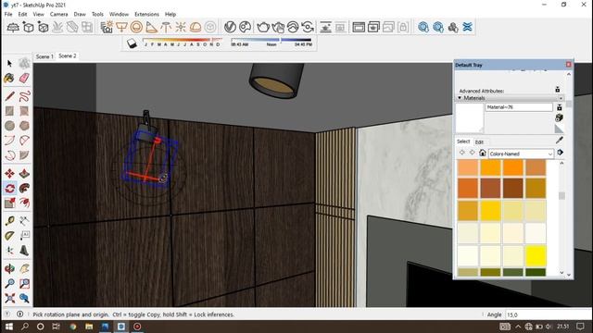The height and width of the screenshot is (333, 593).
Task: Select the Zoom Extents tool
Action: point(9,298)
